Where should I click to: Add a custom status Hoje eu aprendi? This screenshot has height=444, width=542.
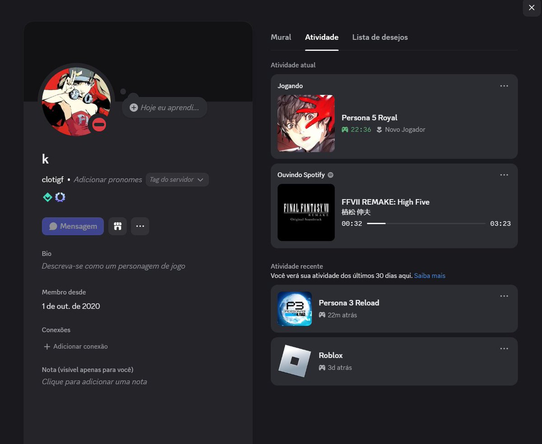(164, 107)
